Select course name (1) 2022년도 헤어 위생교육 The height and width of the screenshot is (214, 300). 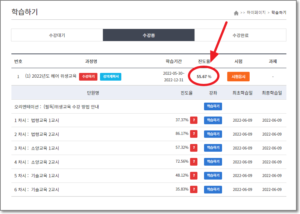[51, 76]
